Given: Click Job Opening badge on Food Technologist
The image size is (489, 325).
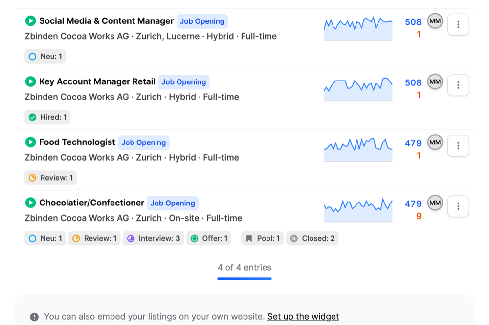Looking at the screenshot, I should [143, 142].
